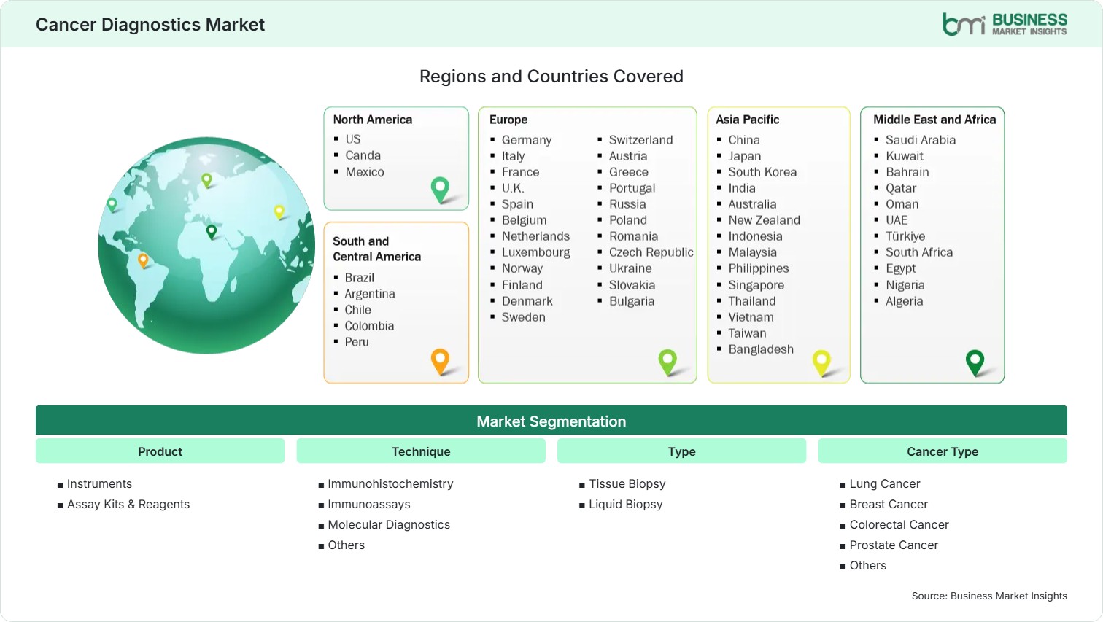Click Peru in the country list

[357, 342]
